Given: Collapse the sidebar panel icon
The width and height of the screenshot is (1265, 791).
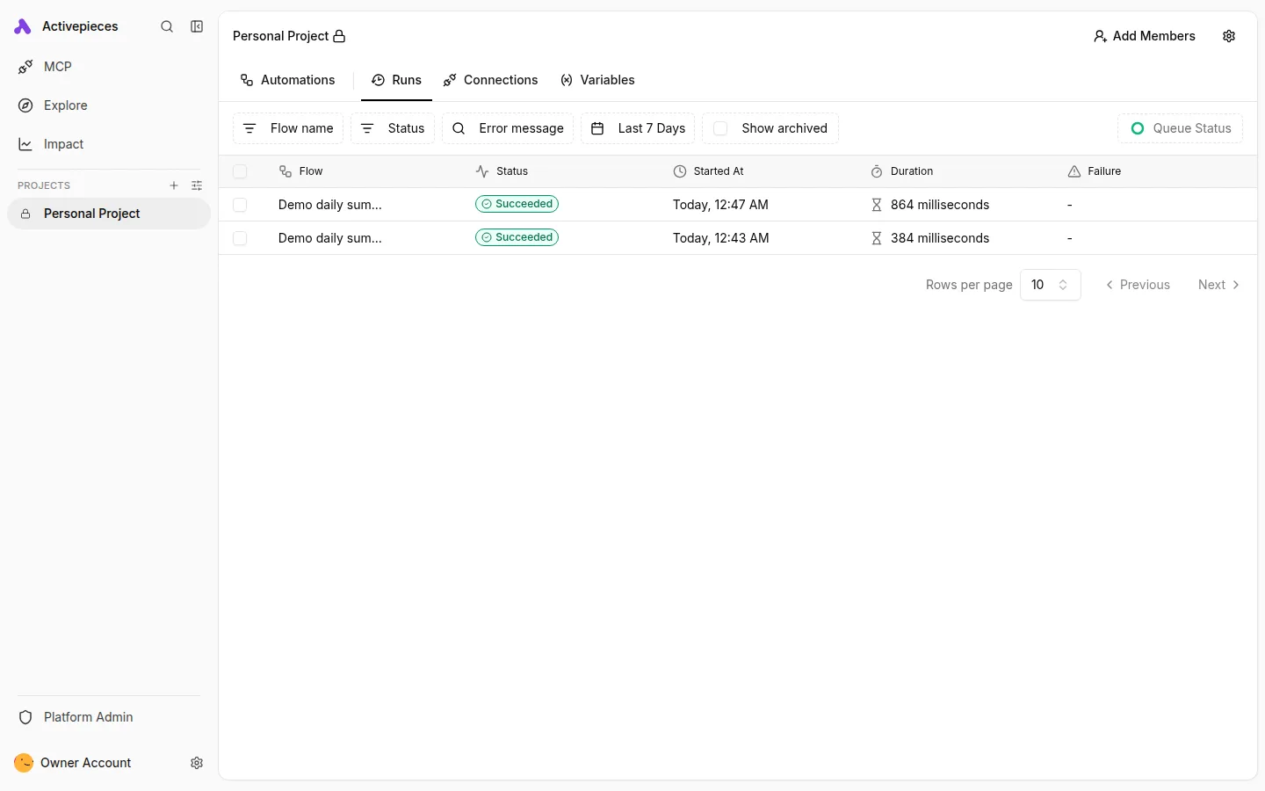Looking at the screenshot, I should [197, 27].
